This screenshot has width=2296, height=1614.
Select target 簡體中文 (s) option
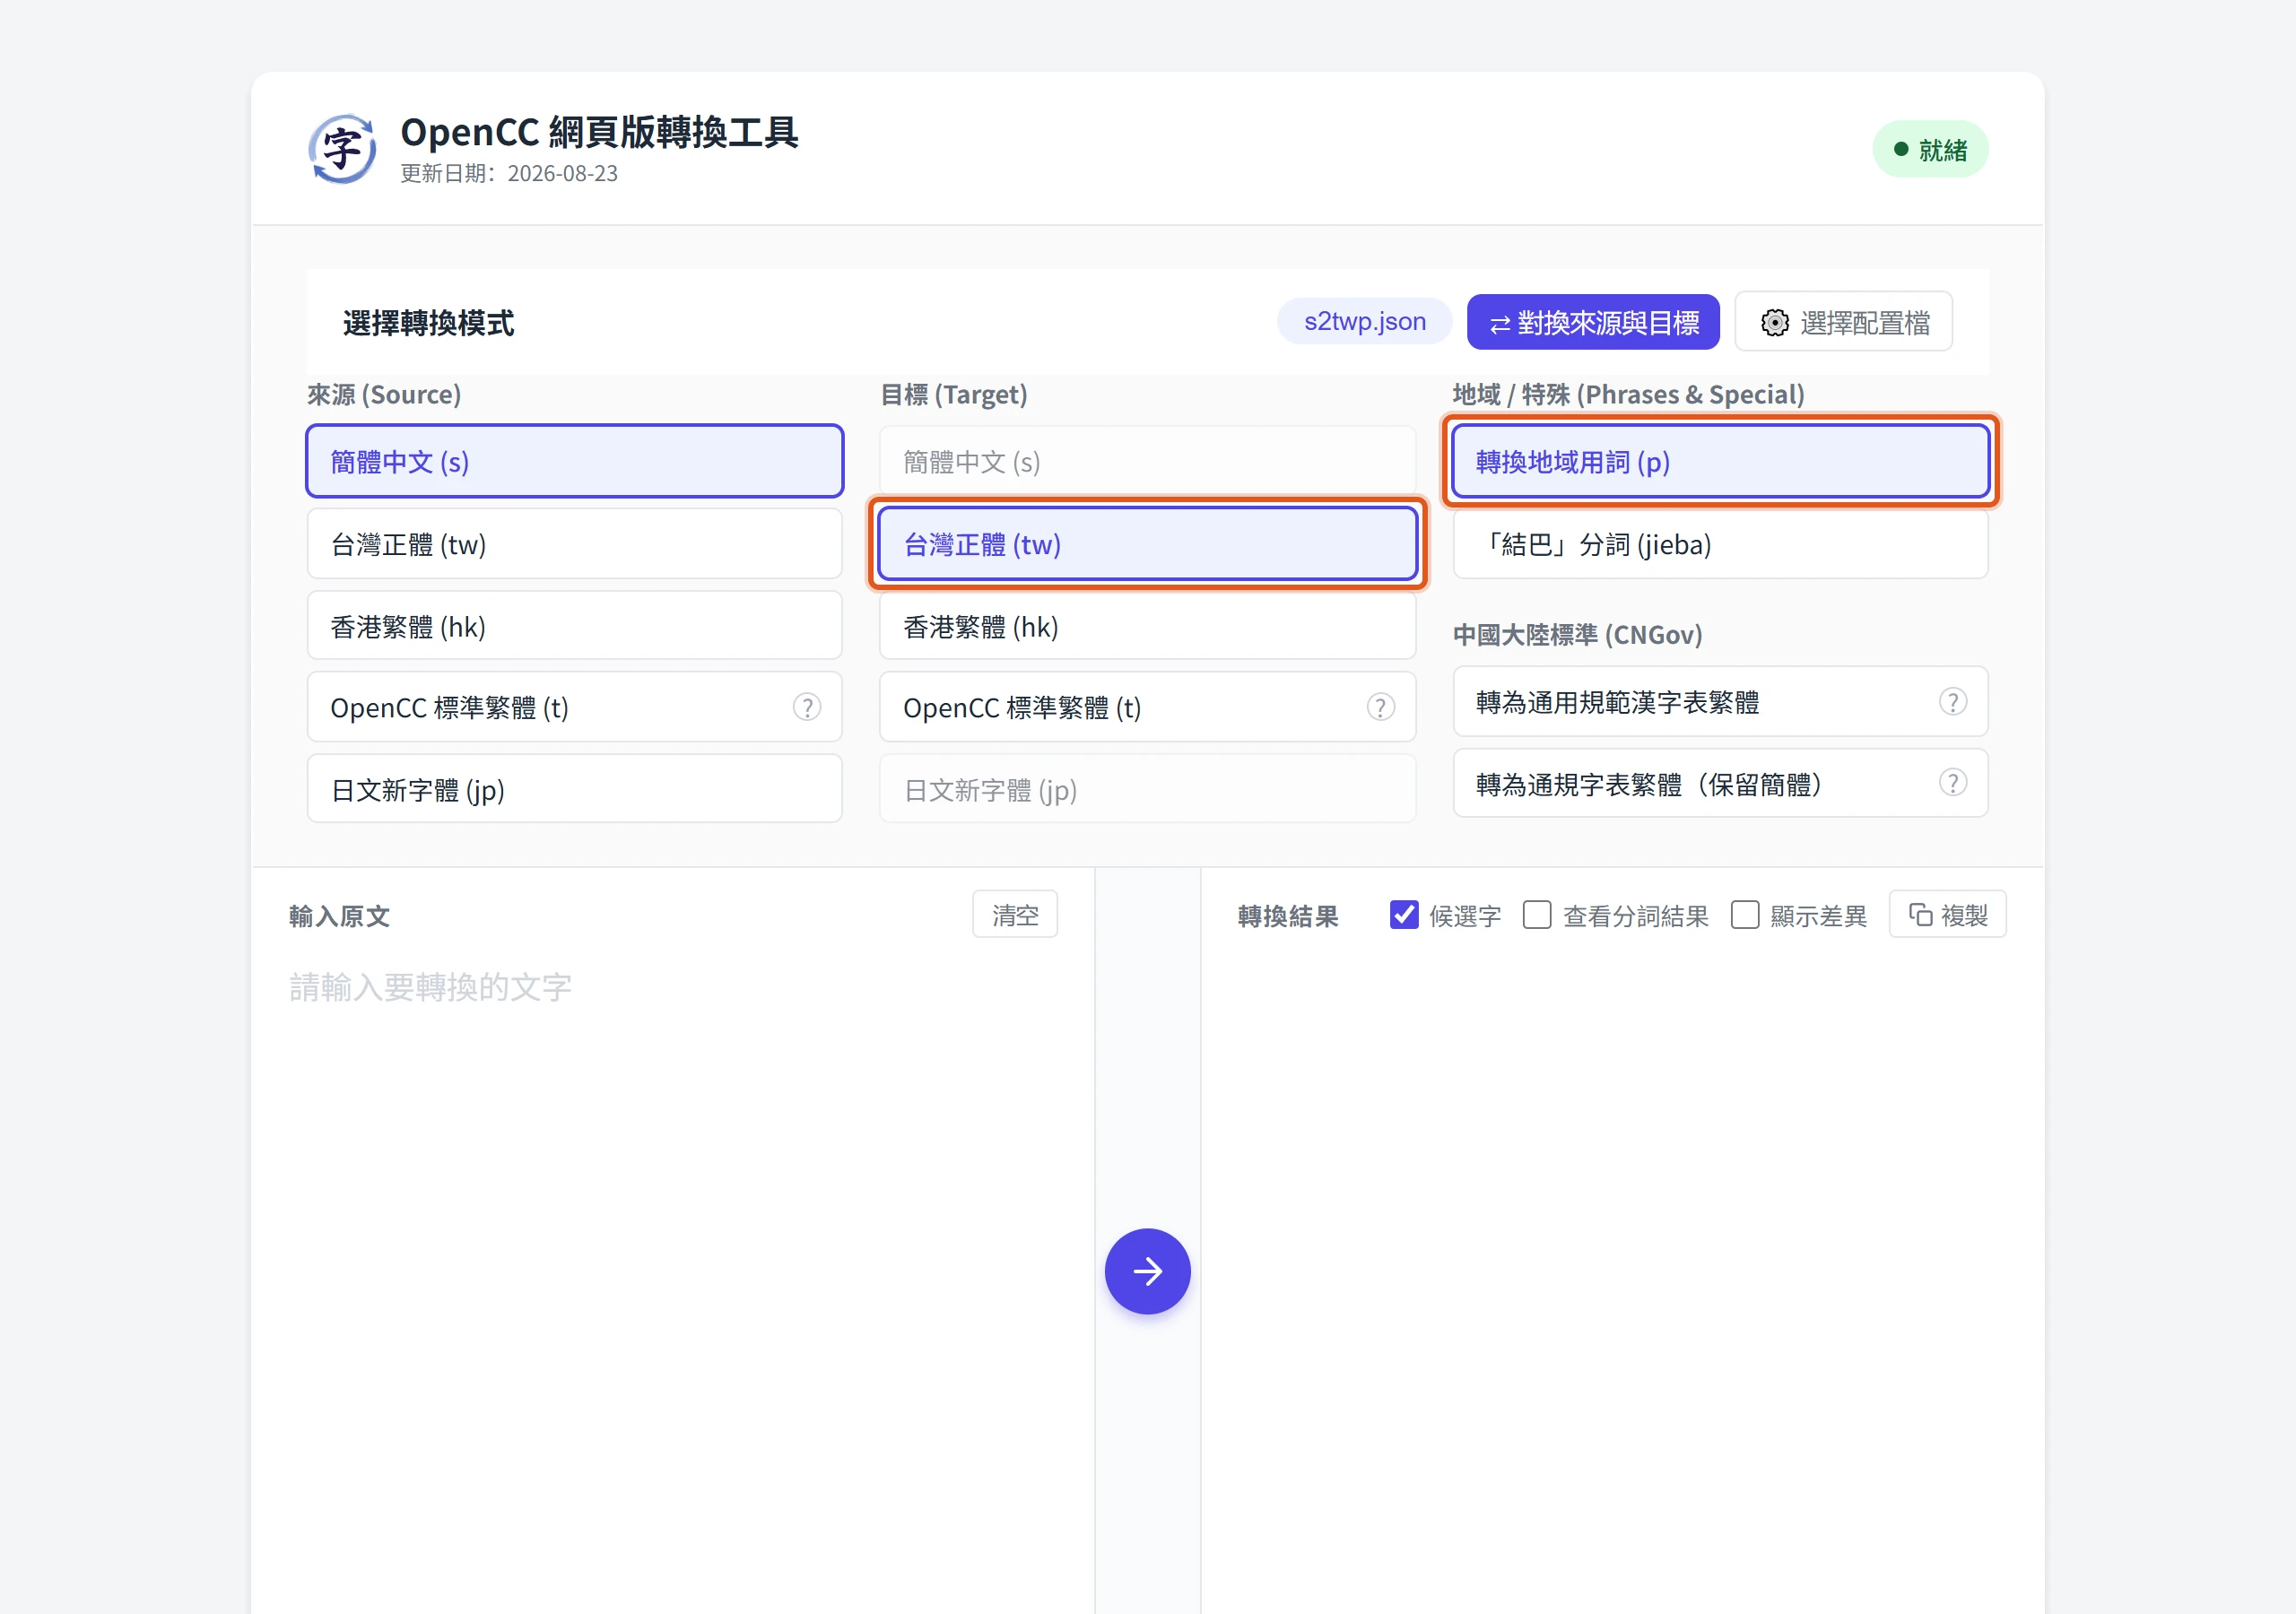tap(1147, 461)
